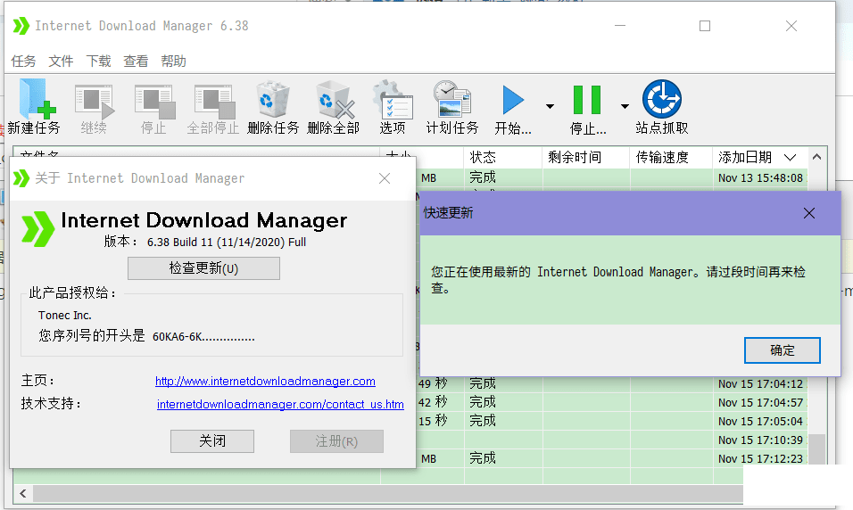Click the 删除全部 delete all icon
853x510 pixels.
coord(335,100)
